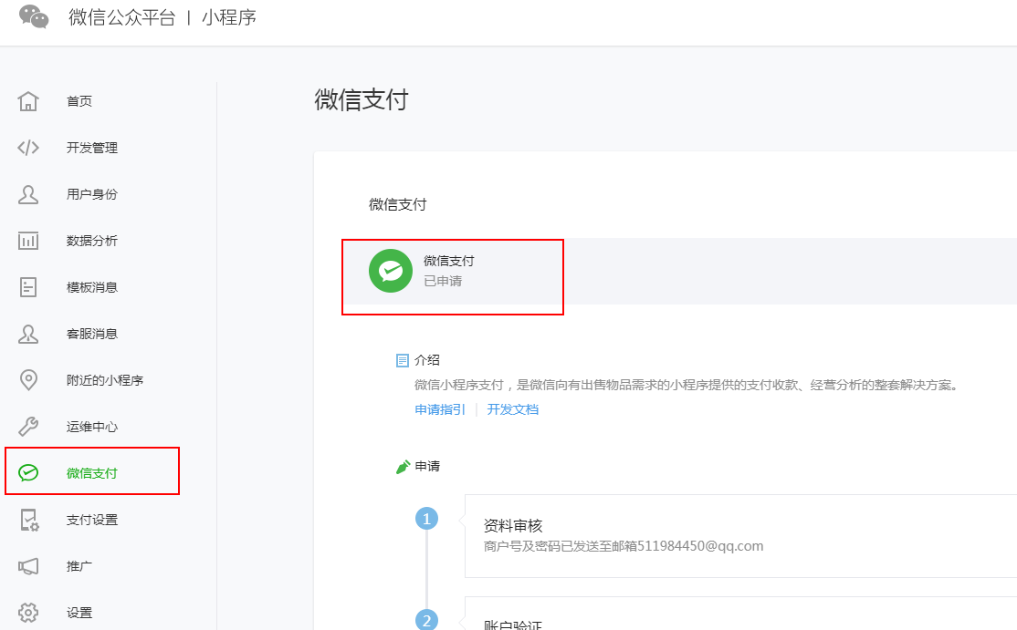
Task: Click the 微信小程序支付 description paragraph
Action: 687,385
